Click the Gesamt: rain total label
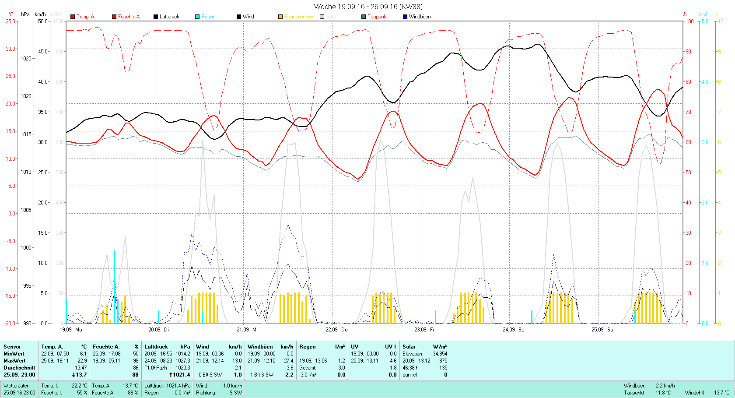The image size is (735, 398). pos(307,368)
